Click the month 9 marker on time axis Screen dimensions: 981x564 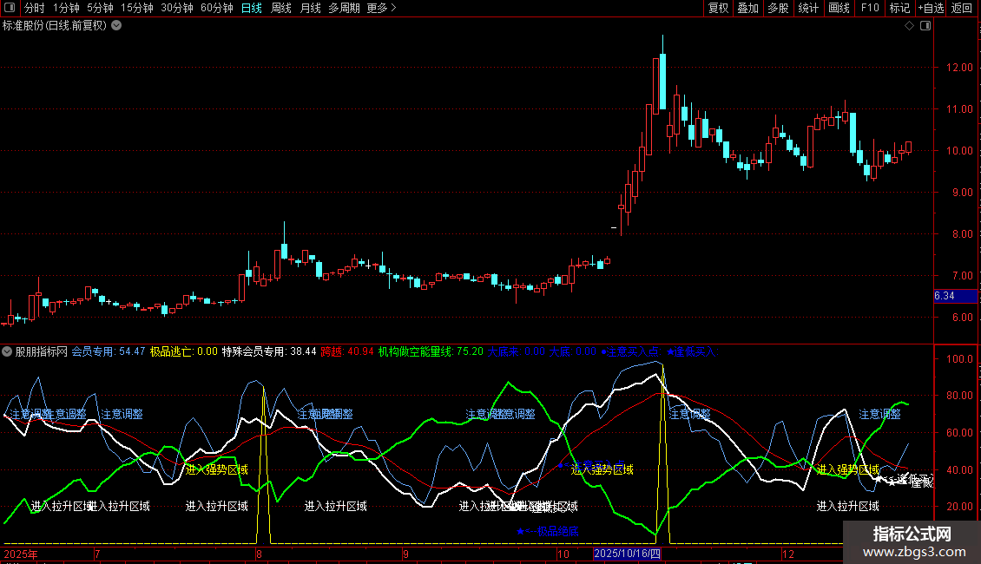click(x=406, y=554)
